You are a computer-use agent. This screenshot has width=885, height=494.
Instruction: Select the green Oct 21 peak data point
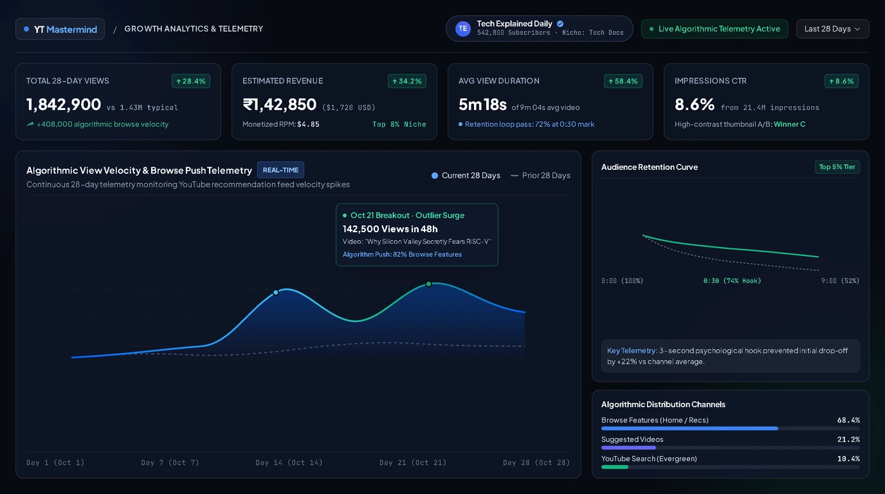(x=428, y=284)
